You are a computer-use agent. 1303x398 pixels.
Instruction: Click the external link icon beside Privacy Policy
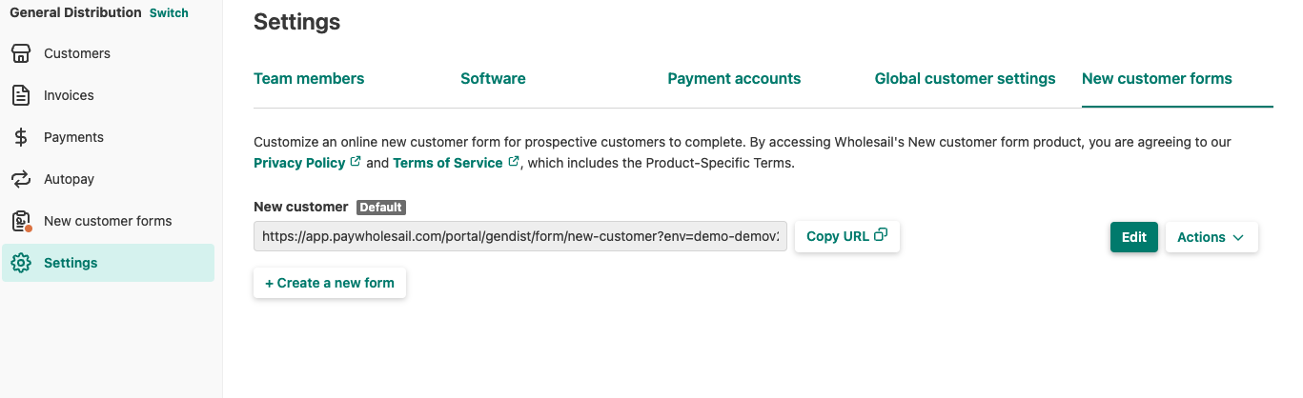(x=356, y=162)
